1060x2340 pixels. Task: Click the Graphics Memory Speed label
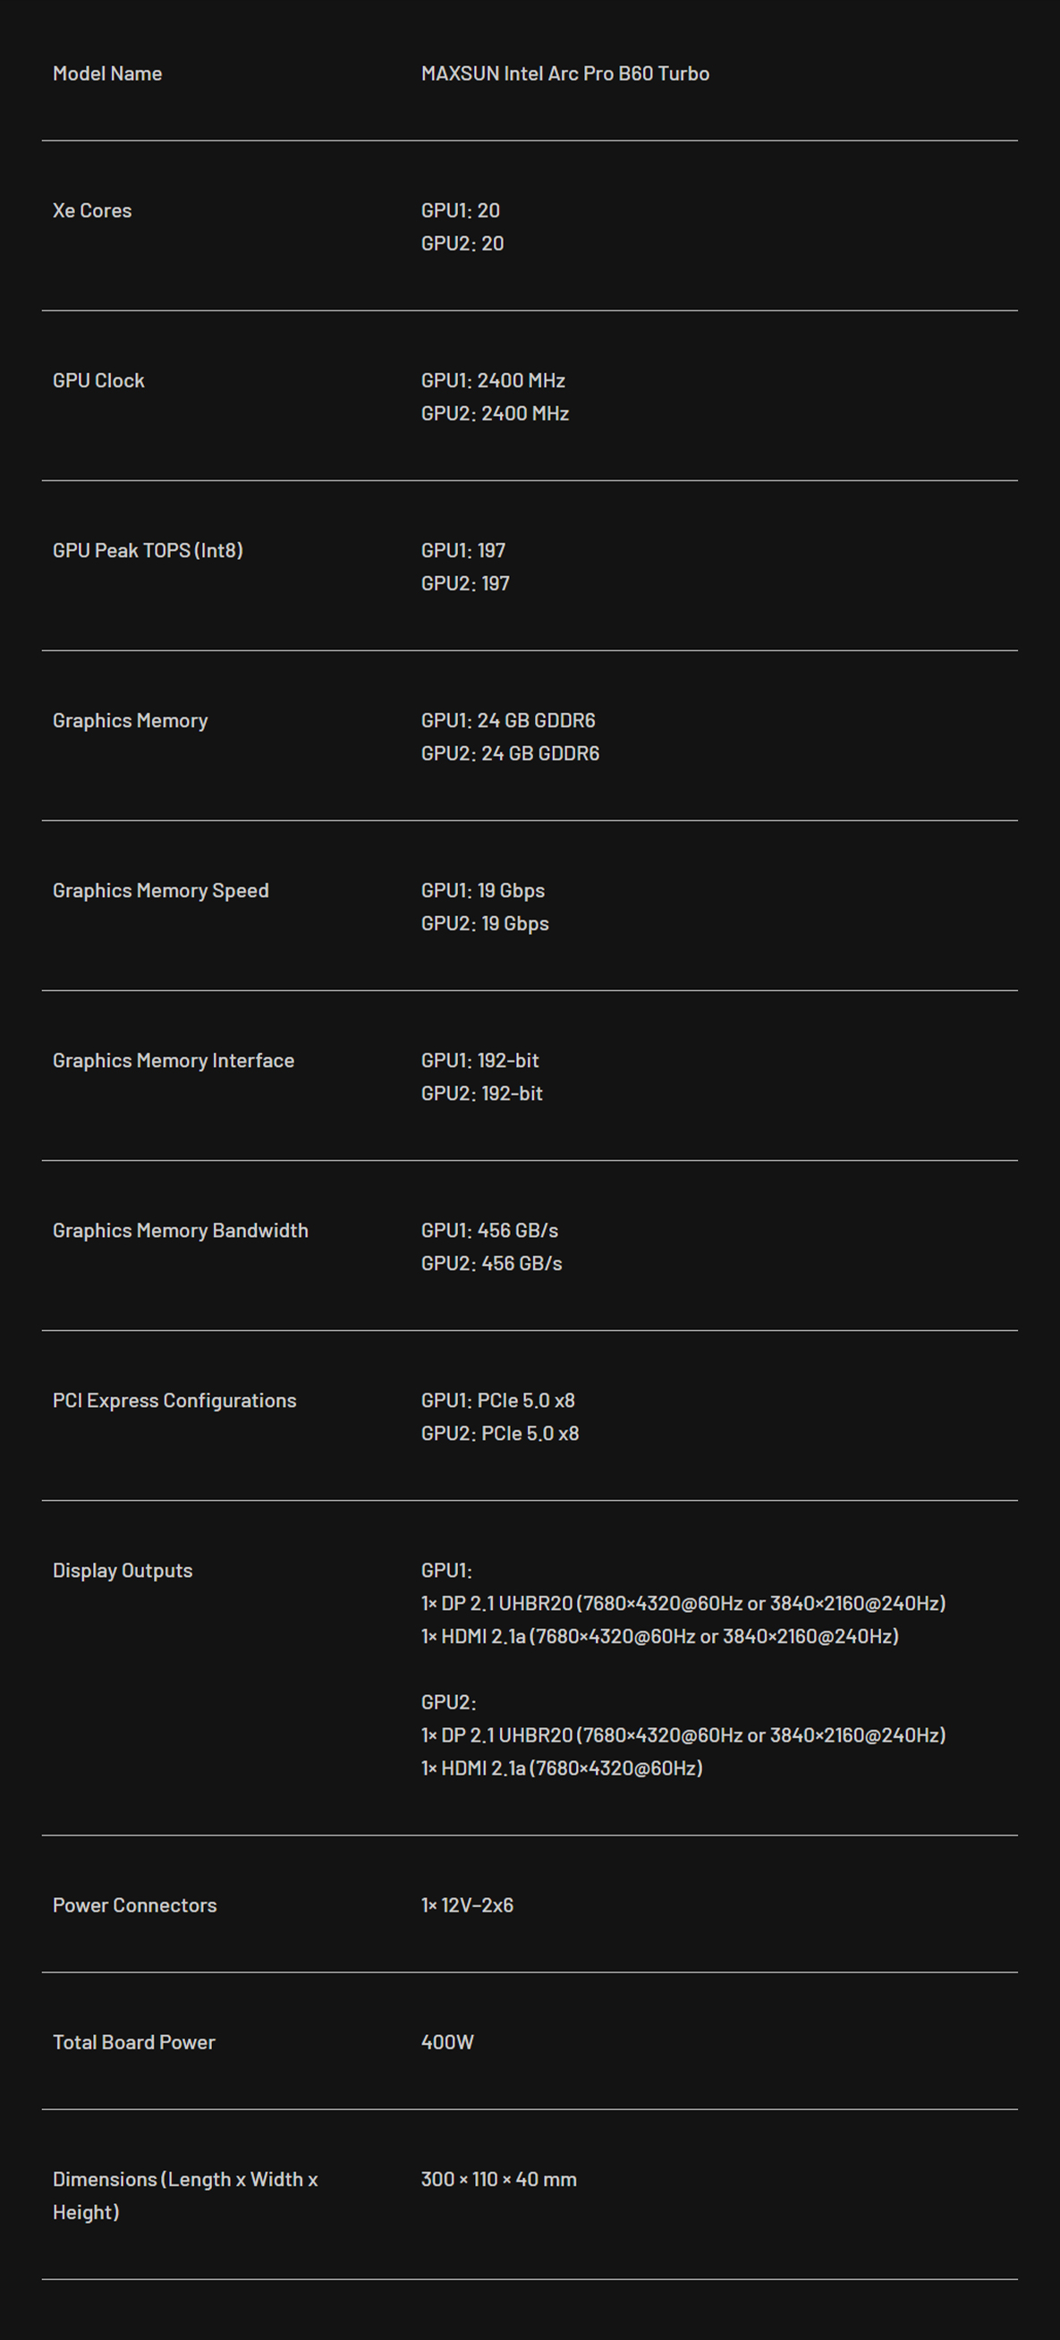pos(161,890)
